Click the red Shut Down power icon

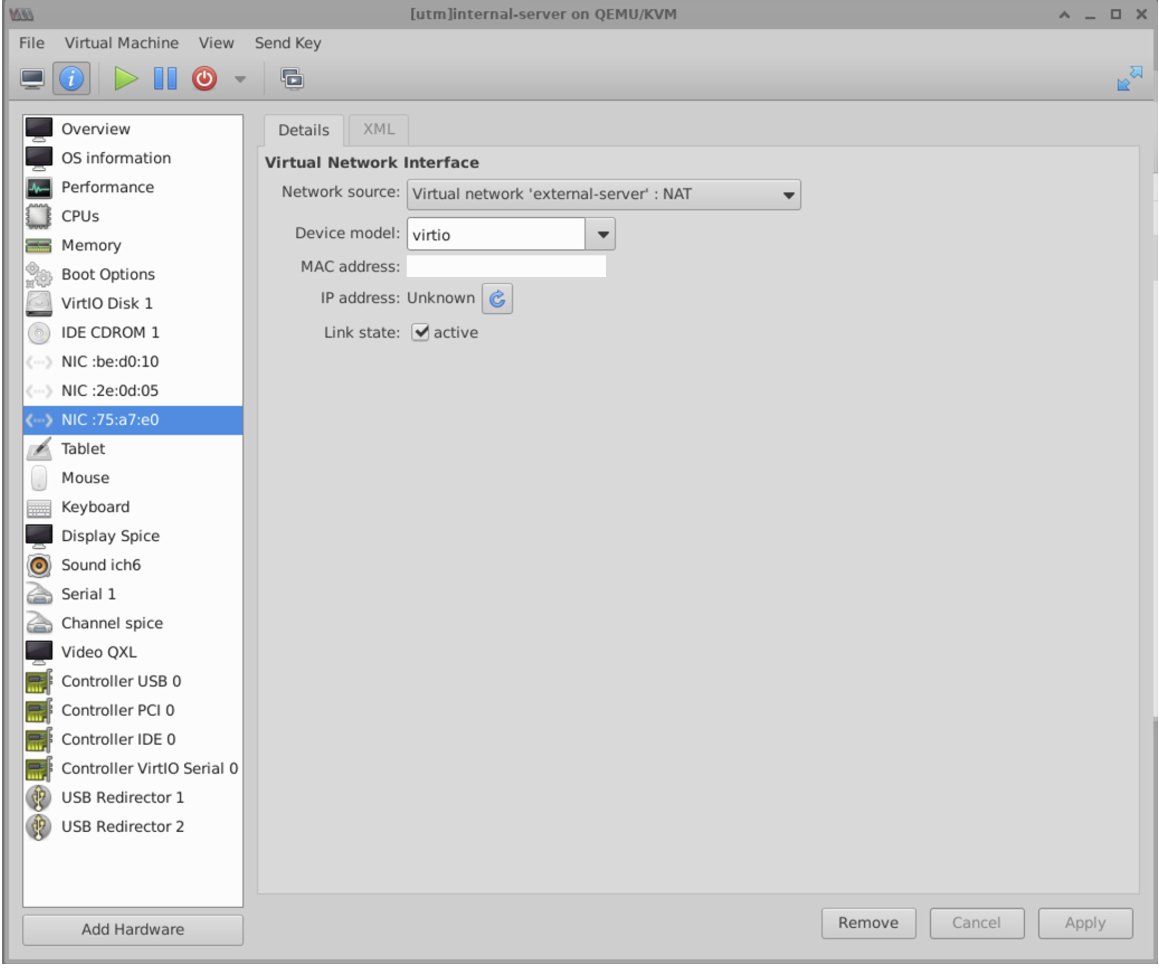[204, 79]
